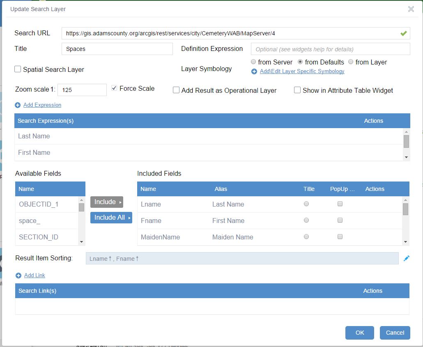This screenshot has height=347, width=423.
Task: Click the Alias column header
Action: tap(221, 189)
